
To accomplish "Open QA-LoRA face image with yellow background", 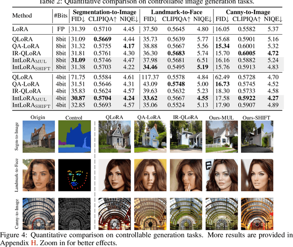I will coord(150,175).
